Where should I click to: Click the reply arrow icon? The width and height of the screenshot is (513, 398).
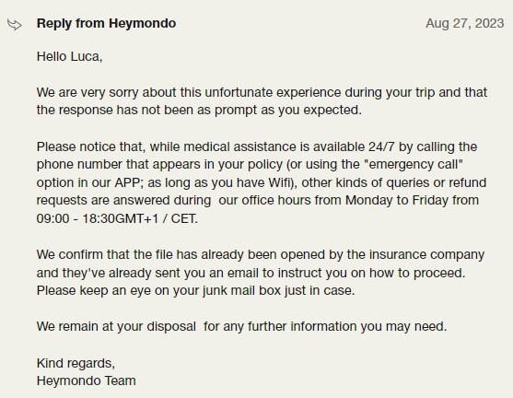point(15,25)
